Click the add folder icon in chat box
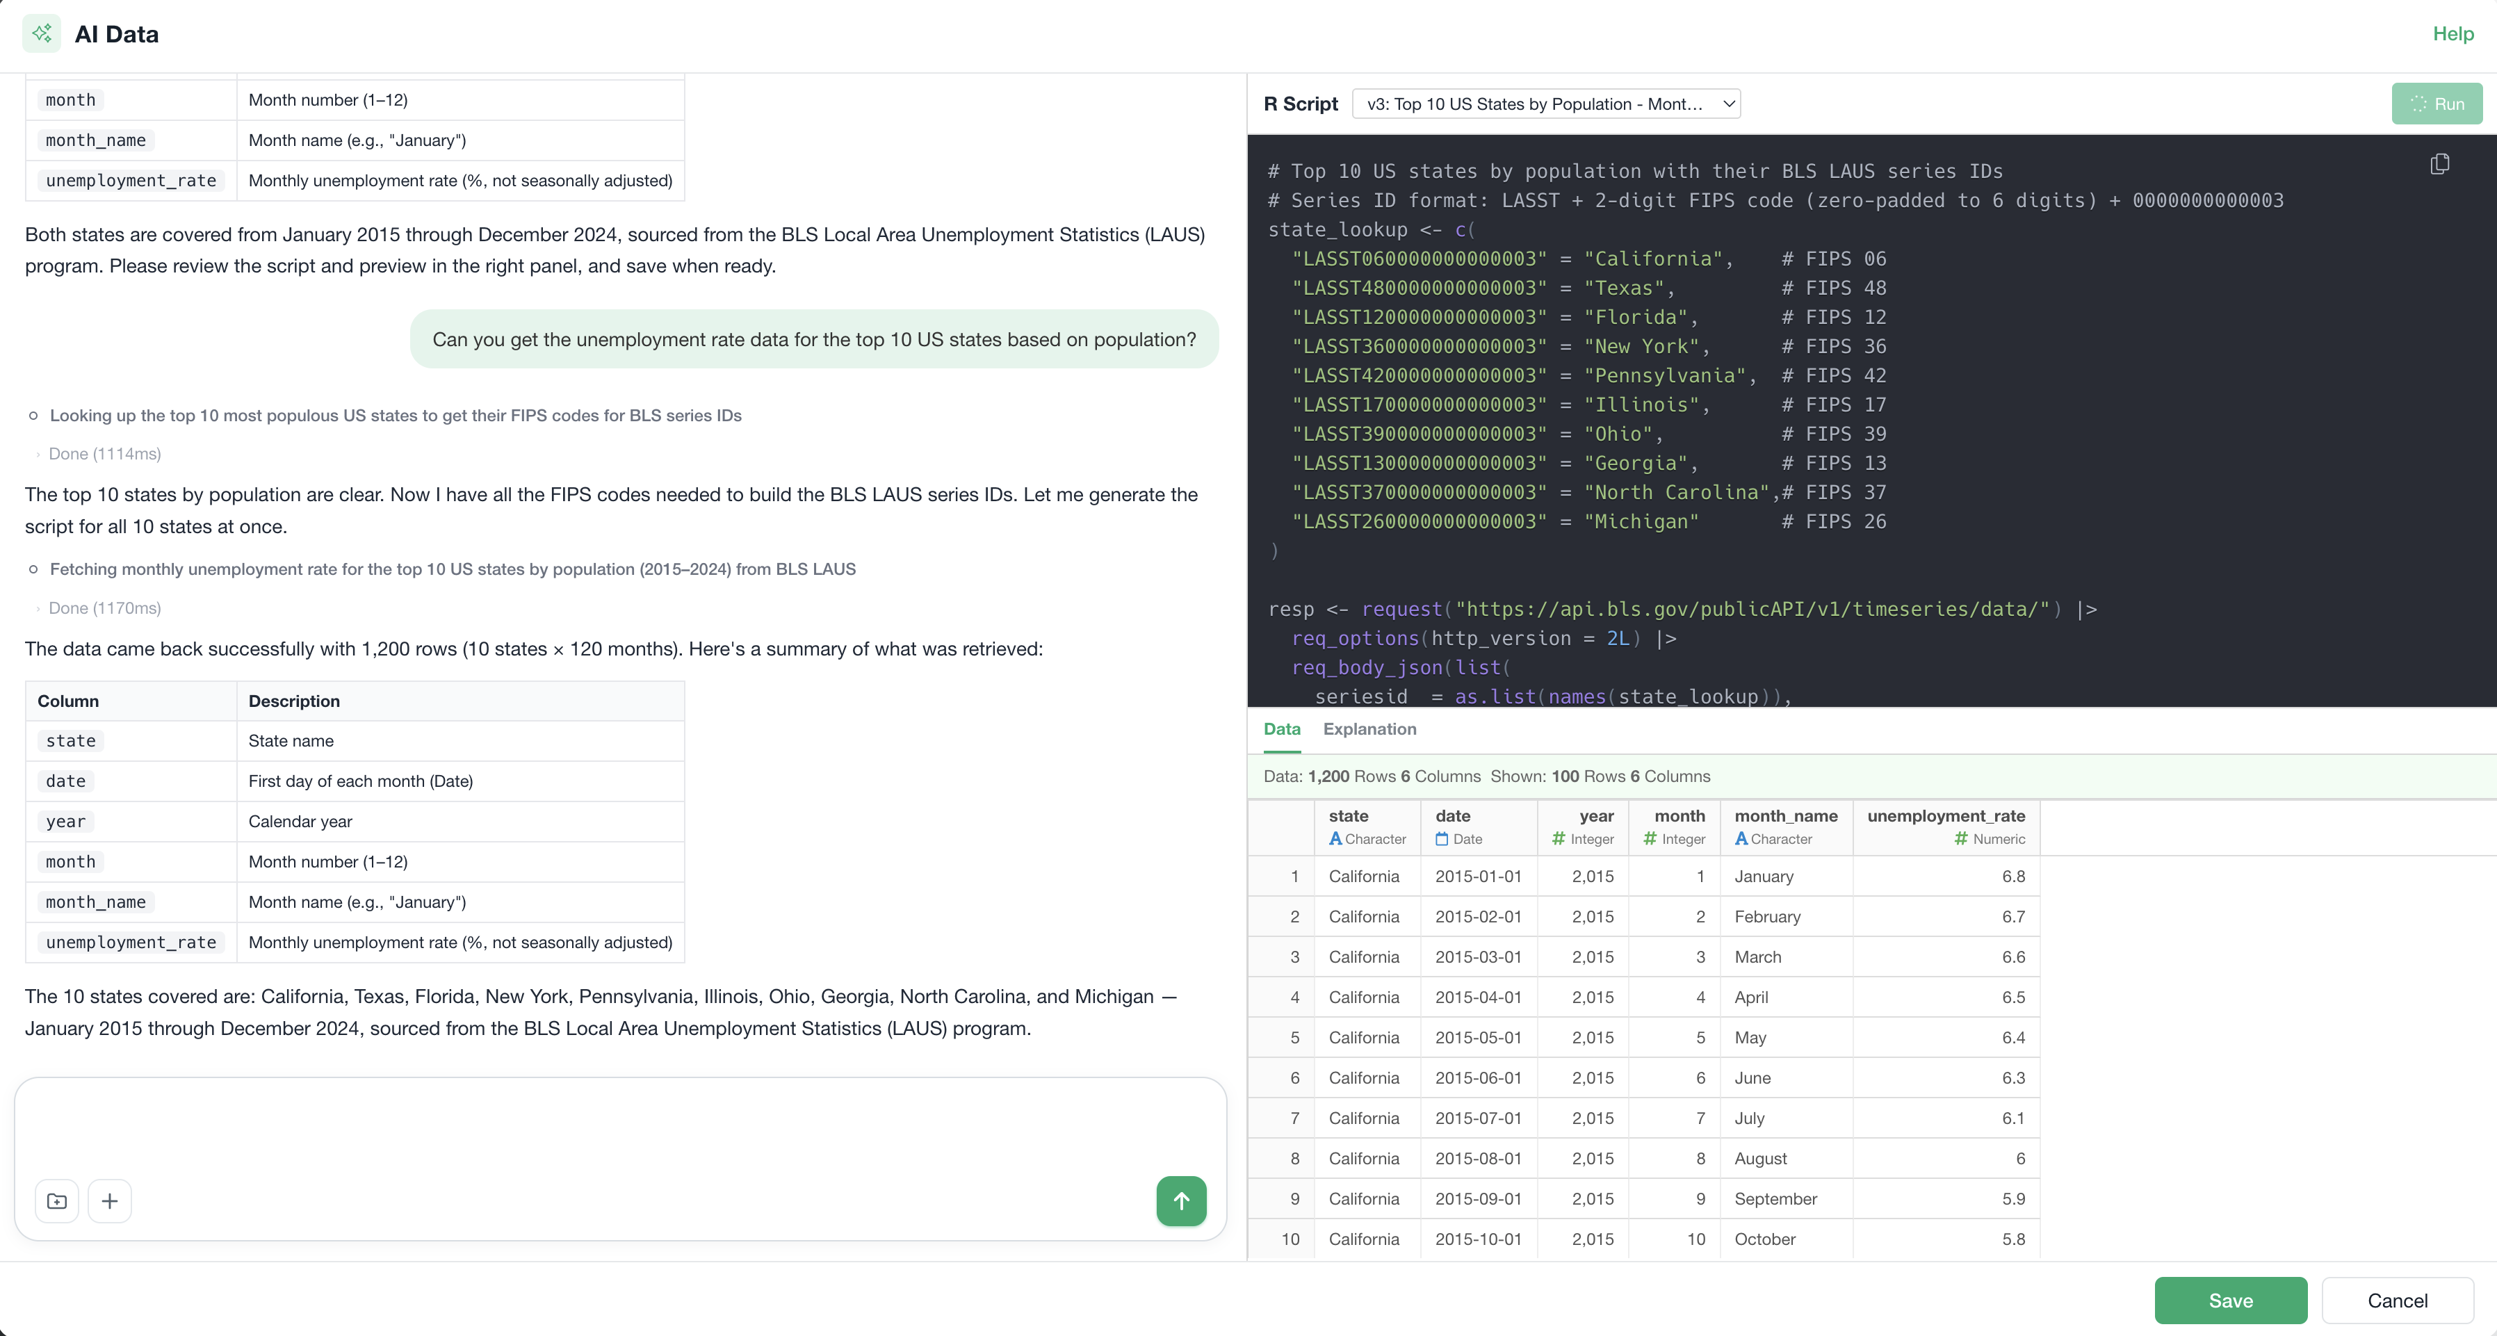 click(x=57, y=1201)
